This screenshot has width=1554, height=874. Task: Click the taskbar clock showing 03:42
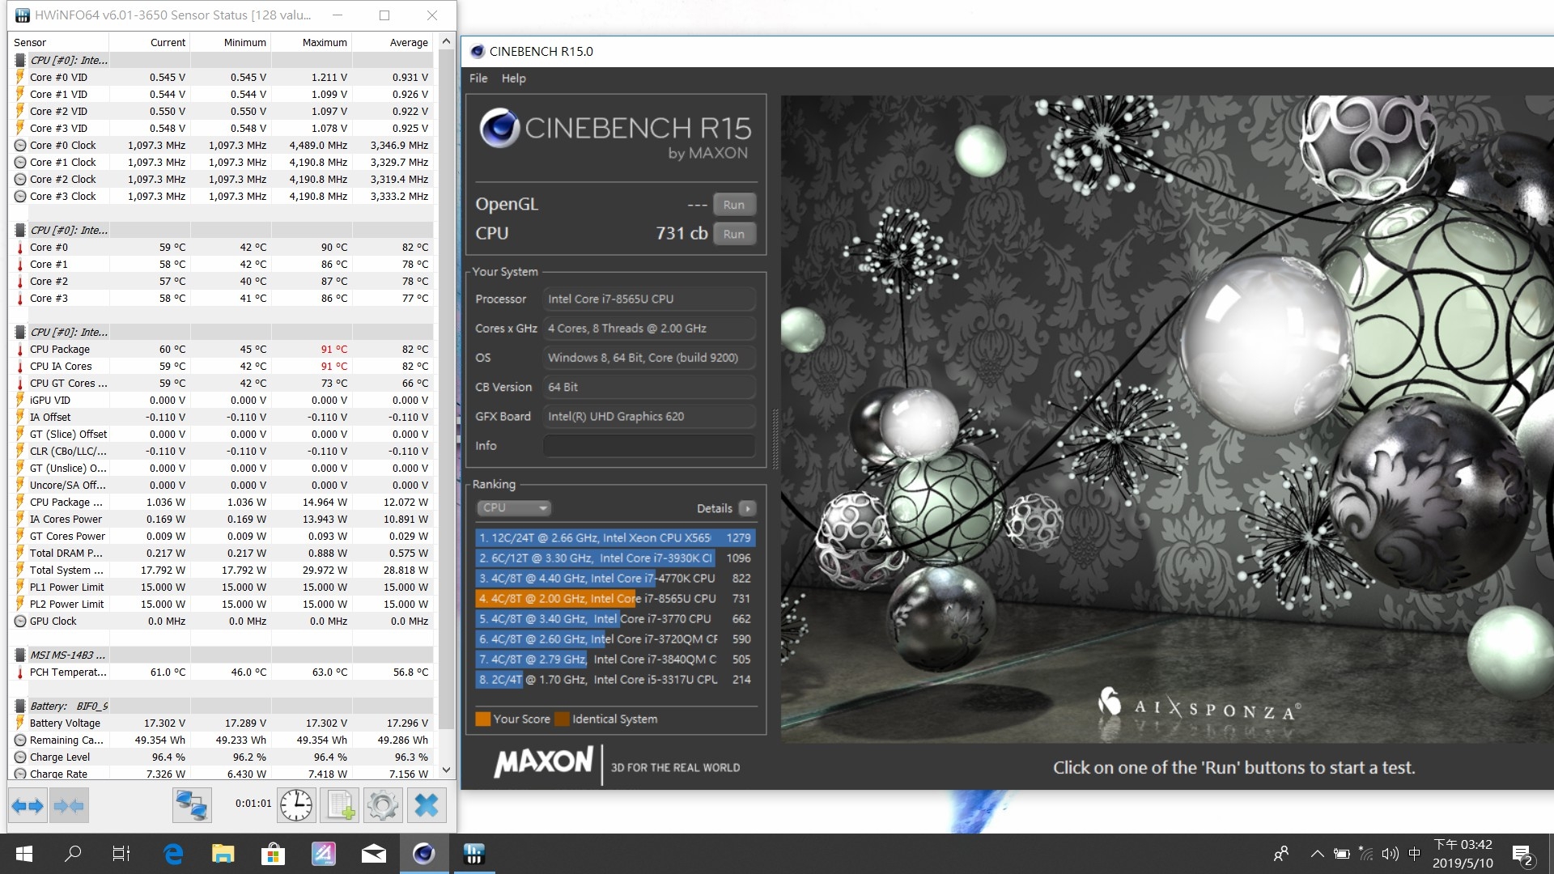[x=1463, y=854]
